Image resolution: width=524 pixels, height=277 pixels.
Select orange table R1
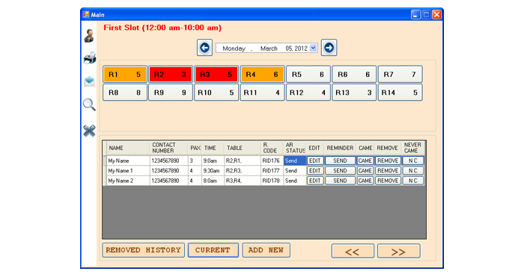pos(125,75)
